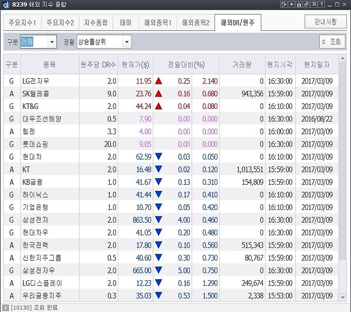Open the 구분 dropdown arrow
Screen dimensions: 351x312
[52, 42]
